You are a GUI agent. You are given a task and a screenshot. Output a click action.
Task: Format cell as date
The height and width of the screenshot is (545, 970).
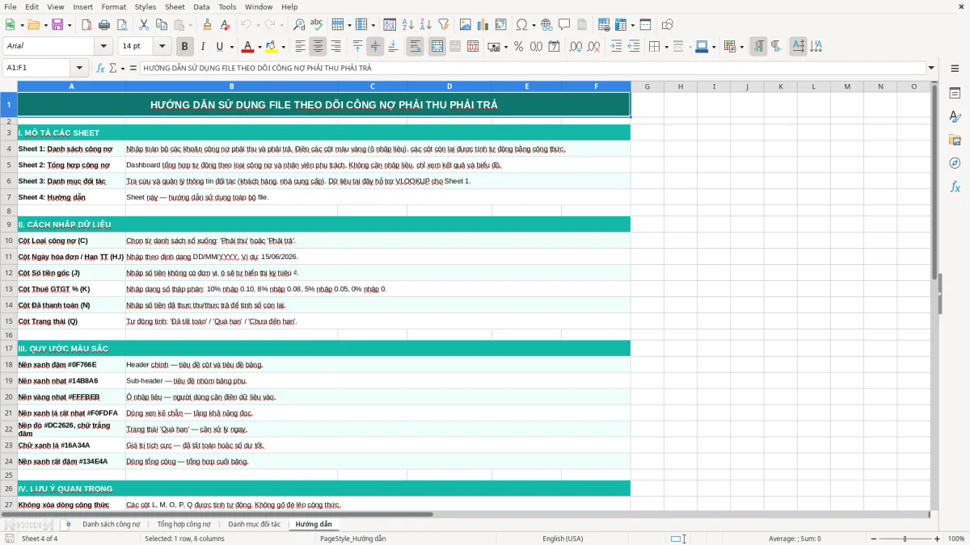(x=554, y=47)
